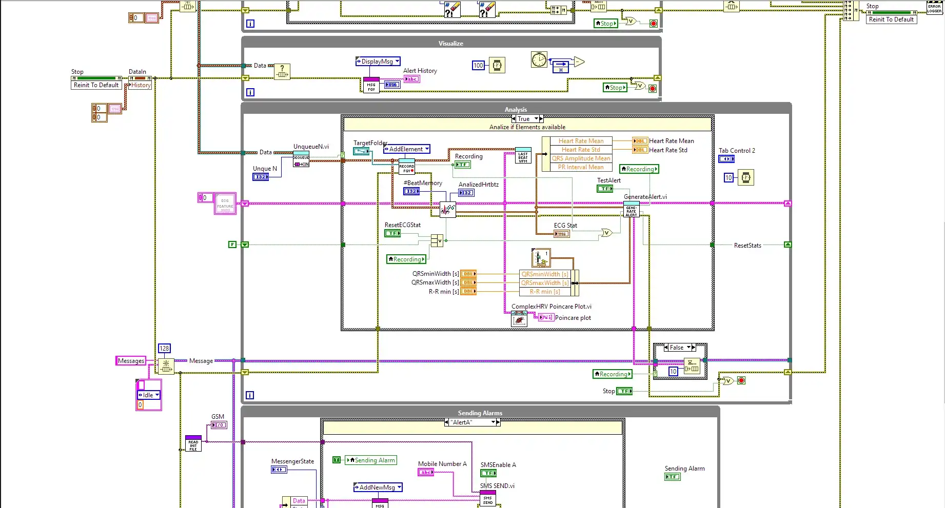Select the UnqueueN.vi DEQUEUE subVI icon

[301, 159]
